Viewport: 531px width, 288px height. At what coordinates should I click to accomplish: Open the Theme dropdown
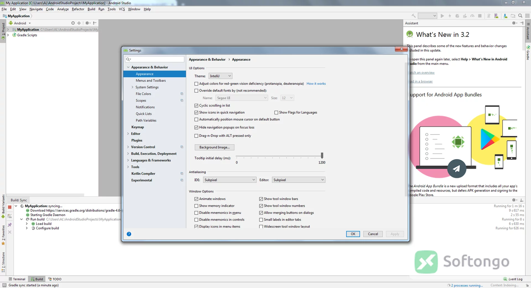click(x=220, y=76)
